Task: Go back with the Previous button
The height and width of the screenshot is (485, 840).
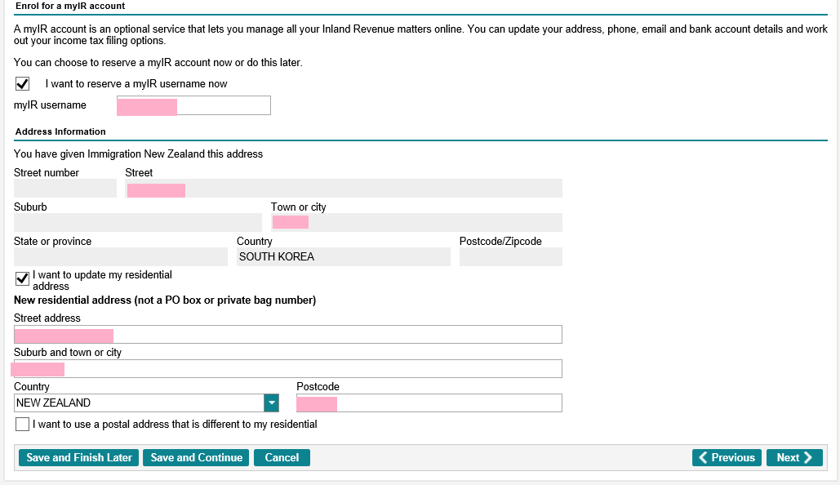Action: pos(727,457)
